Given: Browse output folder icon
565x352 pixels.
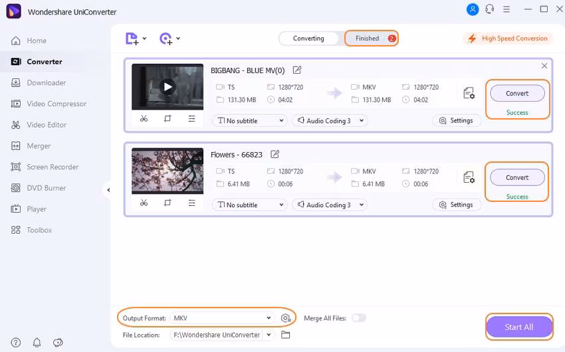Looking at the screenshot, I should (285, 335).
